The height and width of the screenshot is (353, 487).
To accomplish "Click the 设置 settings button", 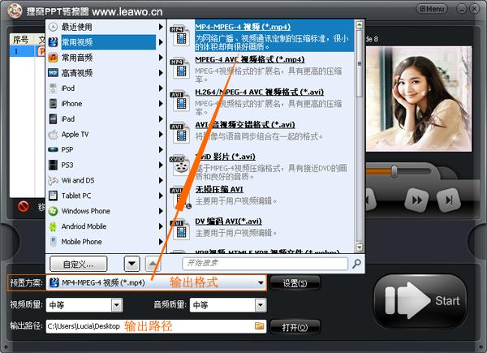I will (x=295, y=283).
